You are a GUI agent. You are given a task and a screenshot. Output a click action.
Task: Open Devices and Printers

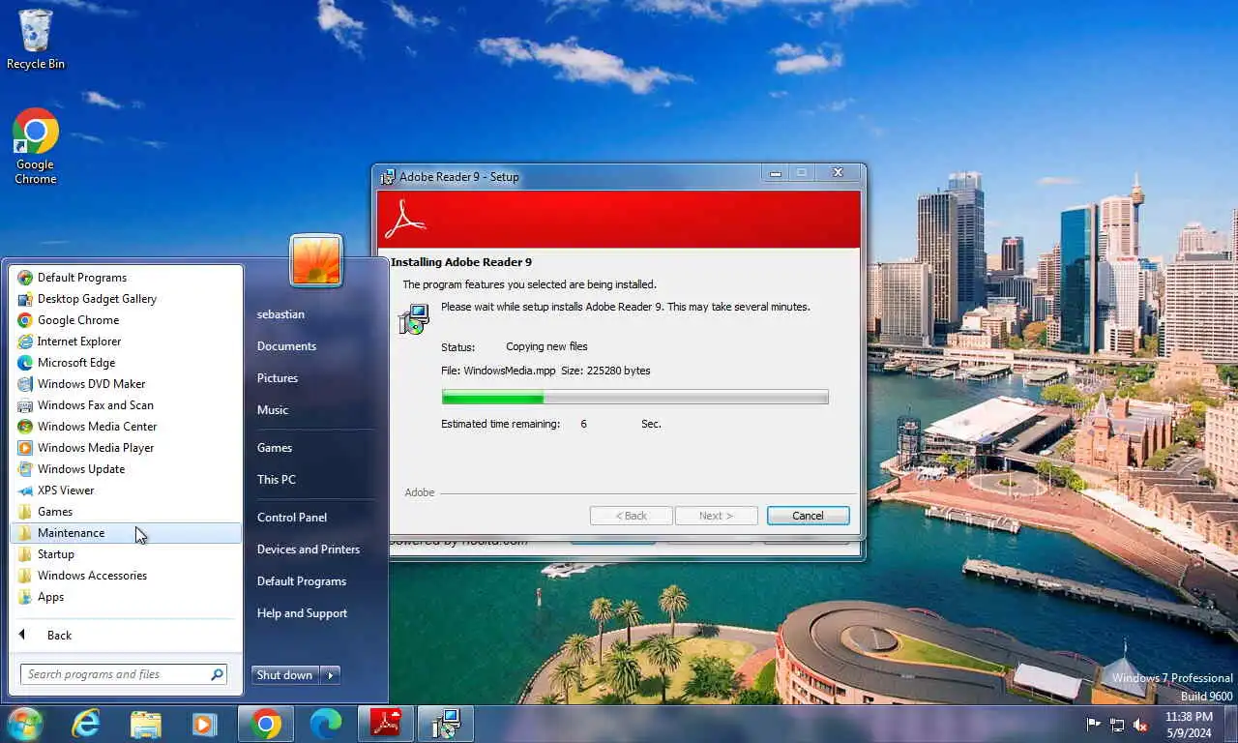click(x=309, y=550)
